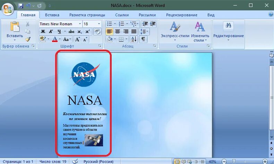Toggle subscript x₂ formatting
Image resolution: width=274 pixels, height=164 pixels.
79,32
